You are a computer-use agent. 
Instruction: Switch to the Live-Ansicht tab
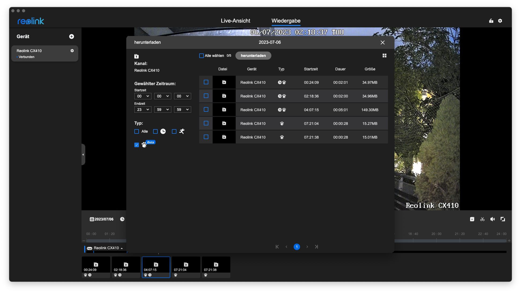coord(235,21)
